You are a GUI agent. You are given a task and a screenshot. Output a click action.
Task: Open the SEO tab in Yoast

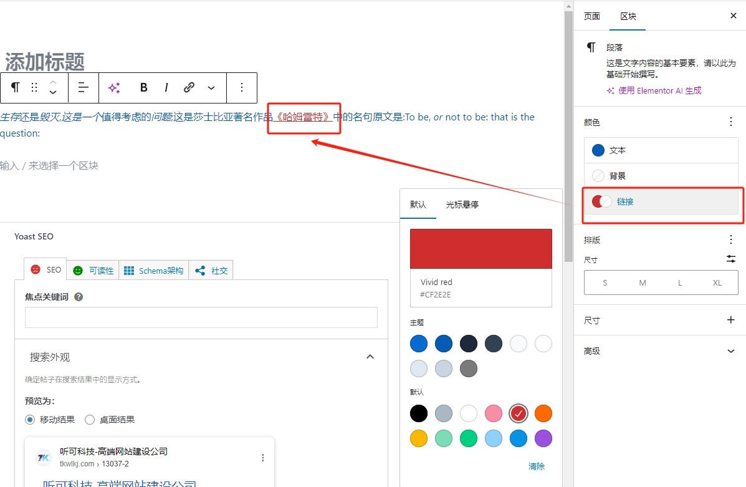pyautogui.click(x=45, y=270)
